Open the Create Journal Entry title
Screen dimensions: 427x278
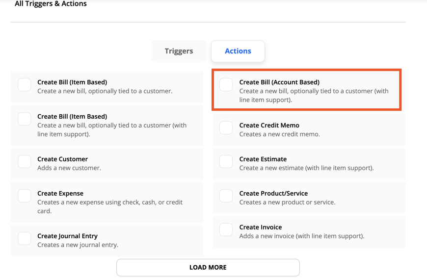click(67, 236)
